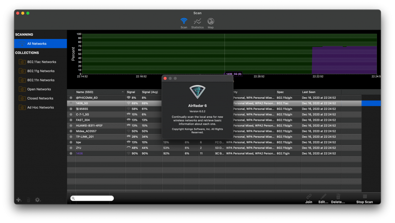Close the AirRadar 6 about dialog

point(165,78)
